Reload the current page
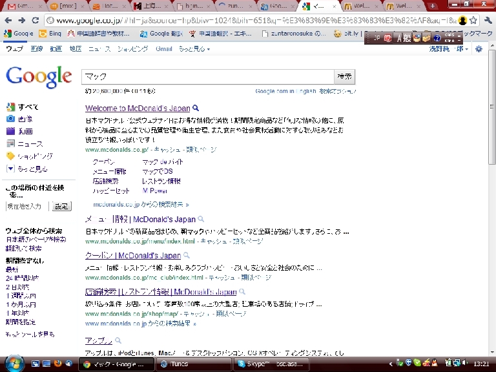The width and height of the screenshot is (496, 372). tap(35, 21)
